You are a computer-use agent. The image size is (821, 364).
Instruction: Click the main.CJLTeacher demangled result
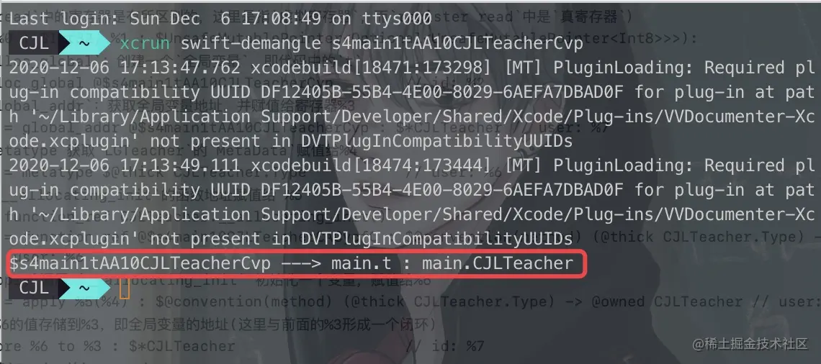[x=498, y=263]
